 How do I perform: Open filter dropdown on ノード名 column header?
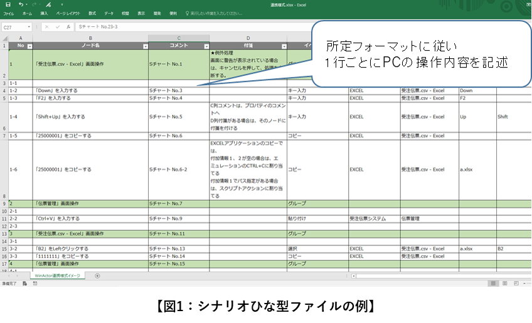click(x=145, y=46)
